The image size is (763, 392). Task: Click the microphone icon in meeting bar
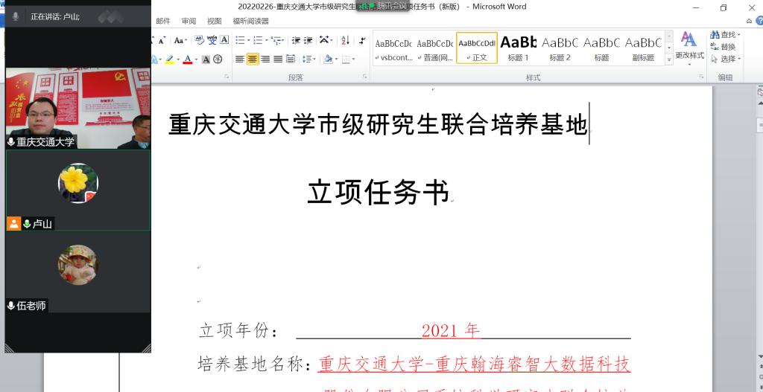pyautogui.click(x=16, y=16)
